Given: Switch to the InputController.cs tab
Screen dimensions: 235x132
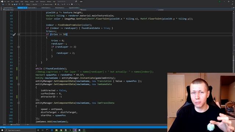Looking at the screenshot, I should 32,8.
